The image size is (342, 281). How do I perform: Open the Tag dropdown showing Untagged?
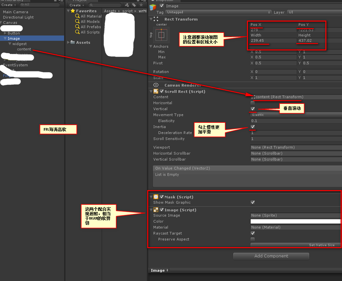218,12
